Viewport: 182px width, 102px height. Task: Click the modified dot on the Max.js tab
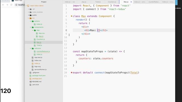[131, 2]
